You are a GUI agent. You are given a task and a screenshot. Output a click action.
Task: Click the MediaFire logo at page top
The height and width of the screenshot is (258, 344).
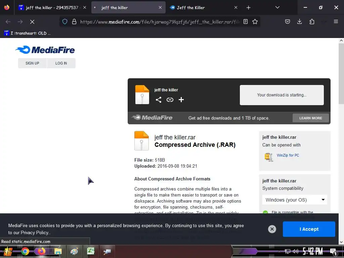coord(45,50)
